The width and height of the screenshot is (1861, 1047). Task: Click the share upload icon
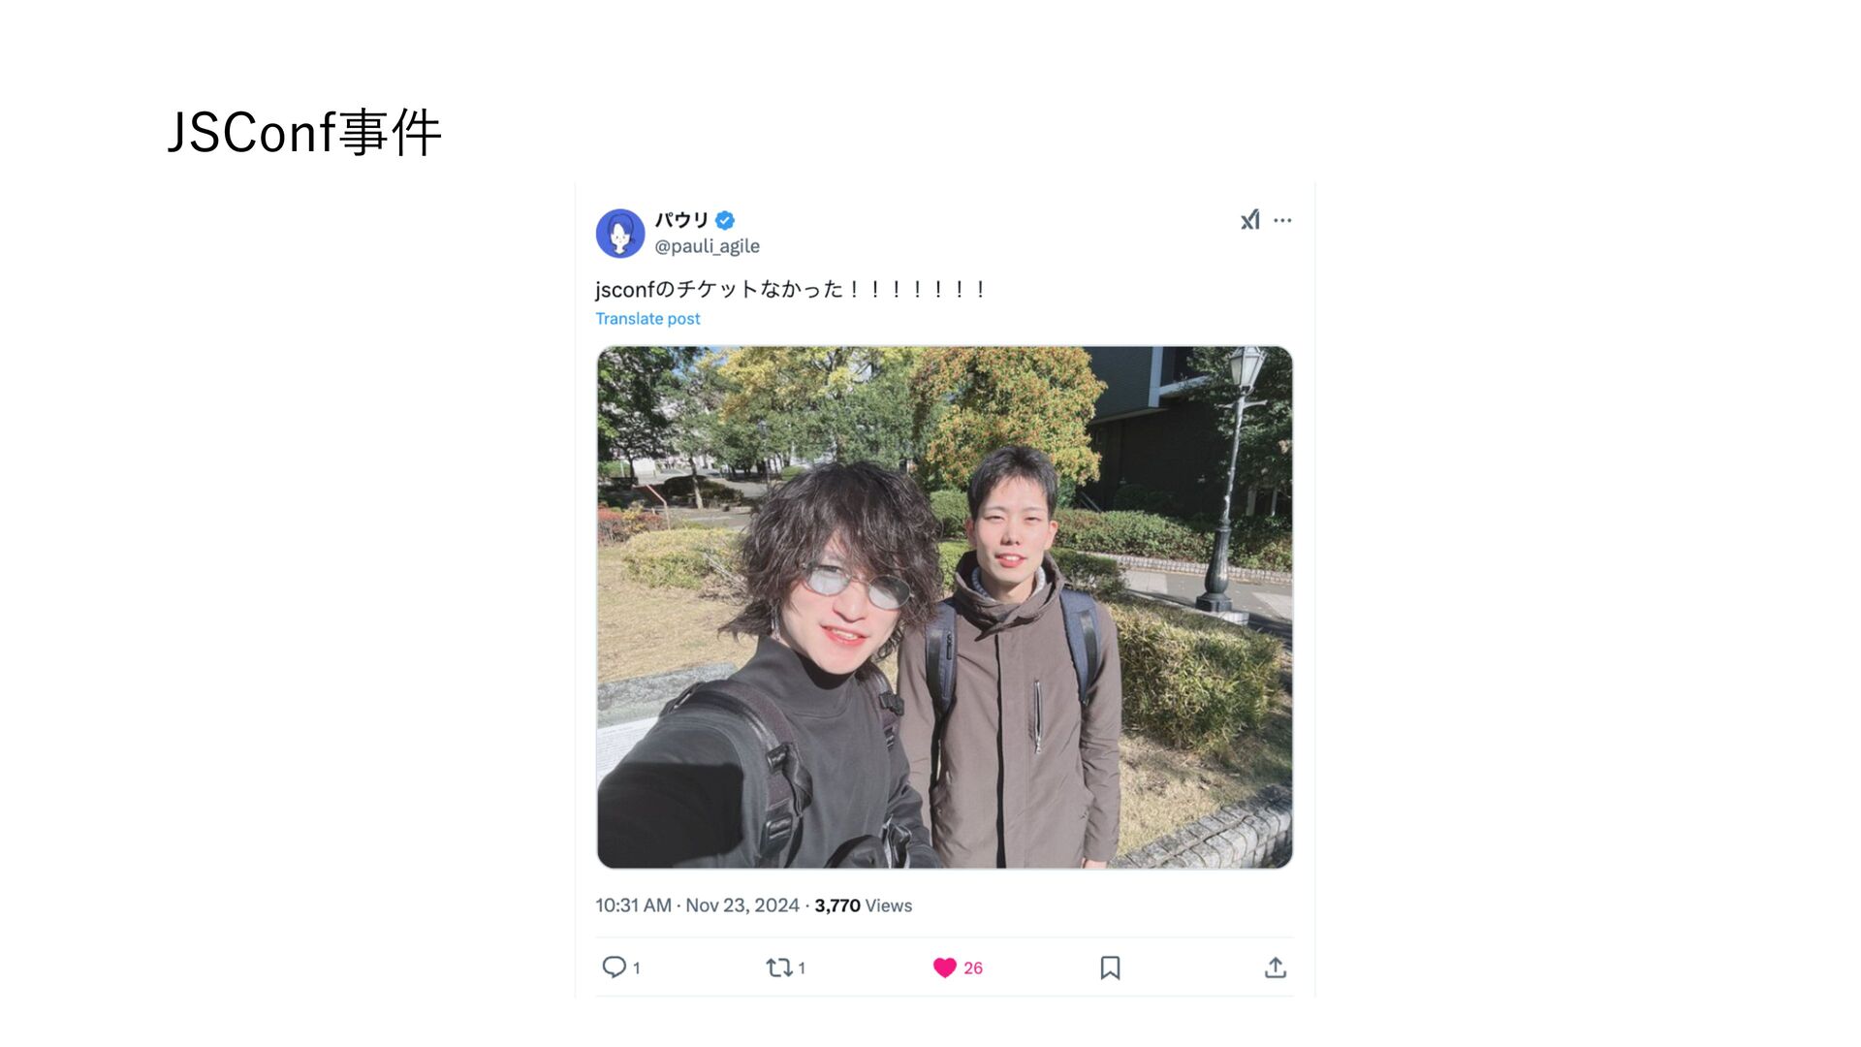coord(1276,968)
